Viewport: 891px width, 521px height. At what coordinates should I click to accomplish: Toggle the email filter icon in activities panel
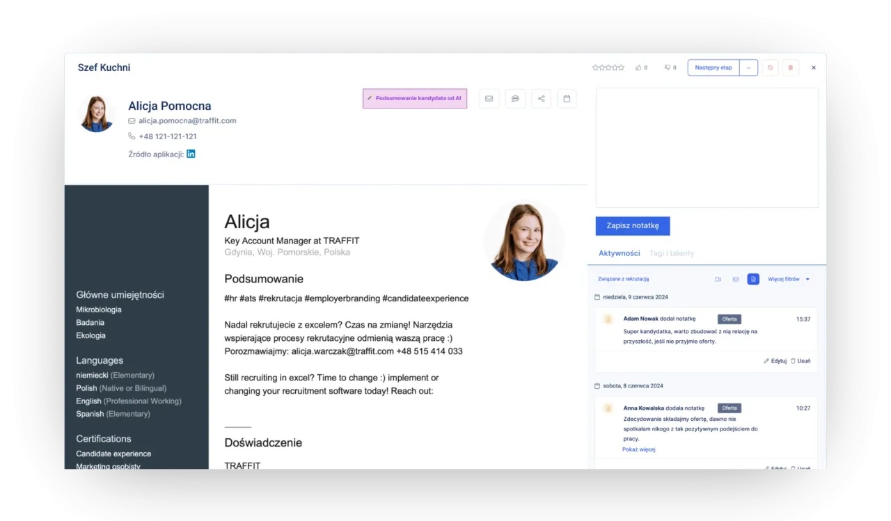click(x=735, y=278)
